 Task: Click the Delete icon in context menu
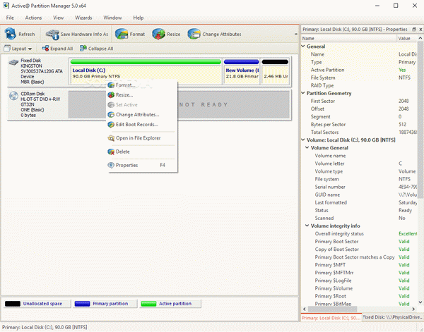(111, 152)
